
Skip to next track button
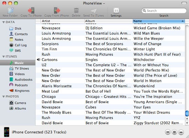click(181, 132)
